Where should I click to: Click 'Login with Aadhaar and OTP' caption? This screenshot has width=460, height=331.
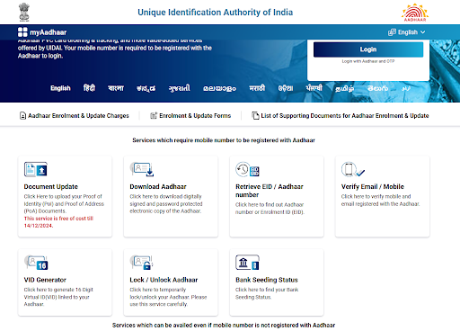[x=368, y=61]
